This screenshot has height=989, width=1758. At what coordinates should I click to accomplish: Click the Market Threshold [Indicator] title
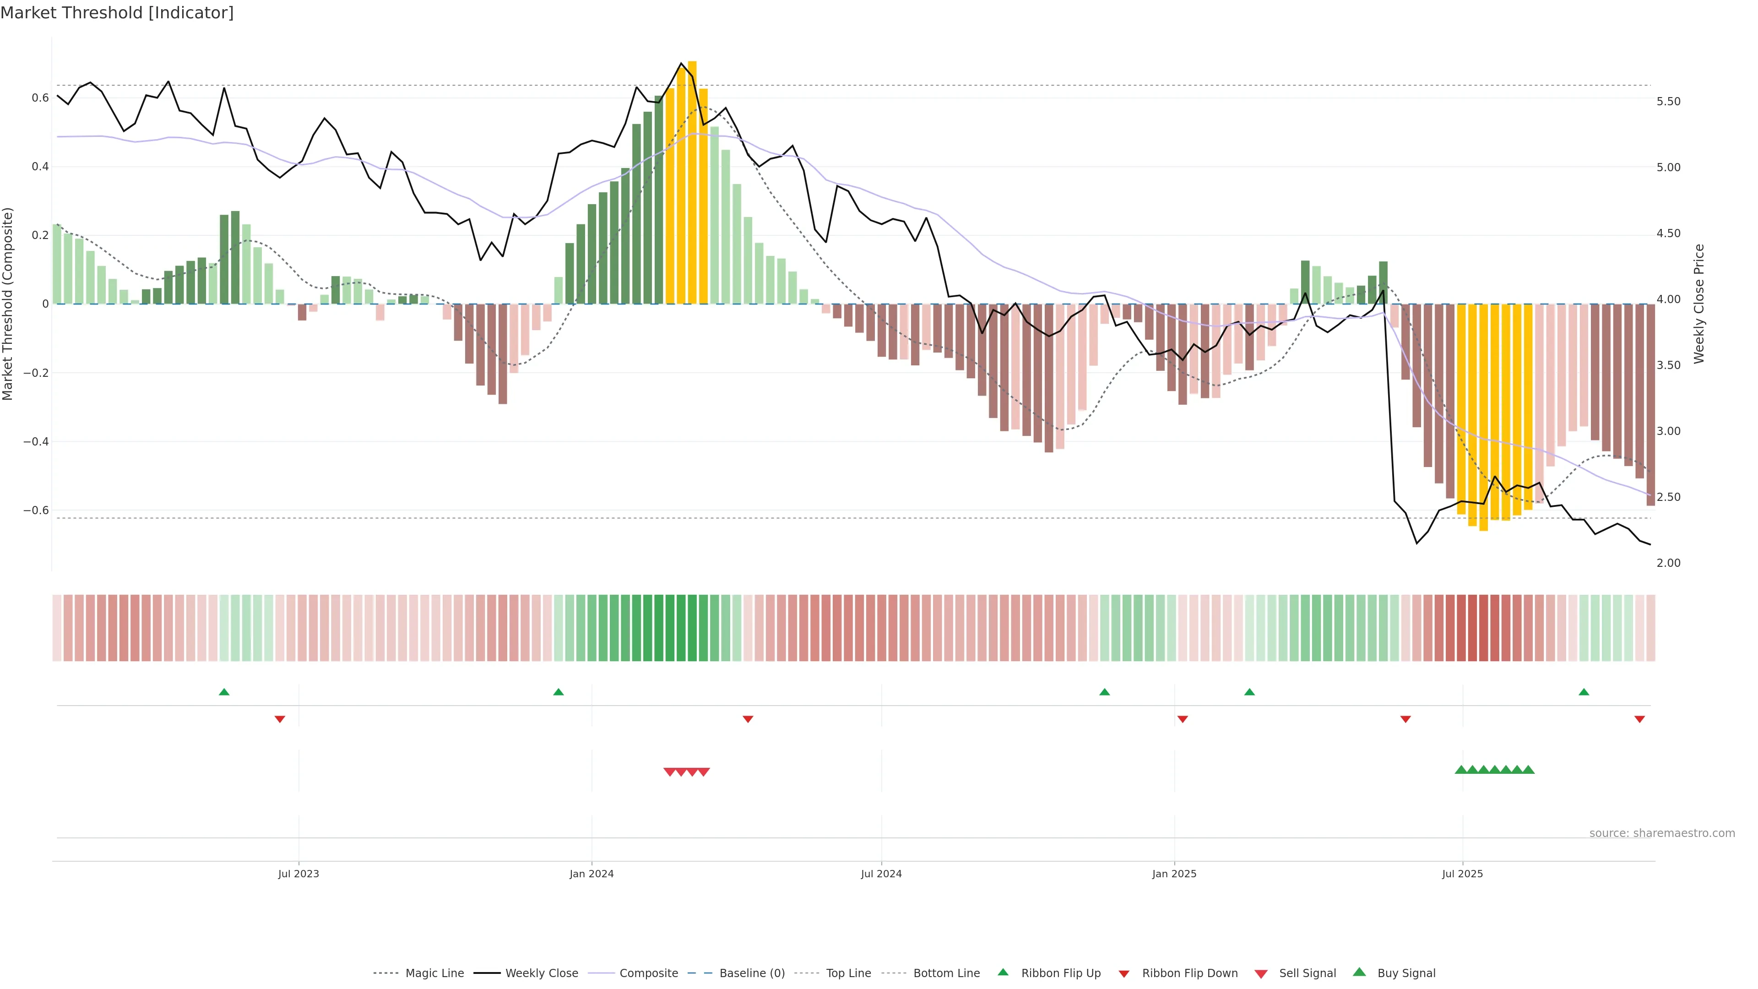(x=117, y=13)
